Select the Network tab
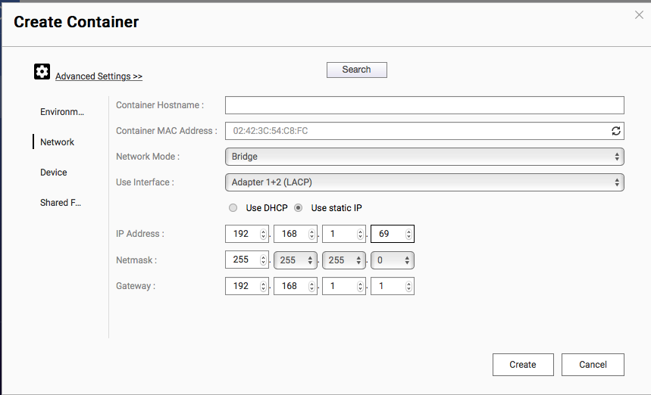The height and width of the screenshot is (395, 651). pos(57,142)
